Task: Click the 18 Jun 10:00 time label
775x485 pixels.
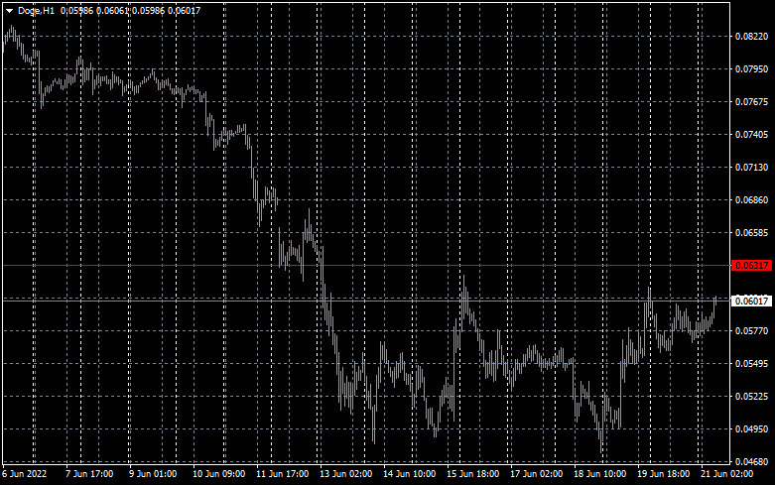Action: tap(599, 474)
